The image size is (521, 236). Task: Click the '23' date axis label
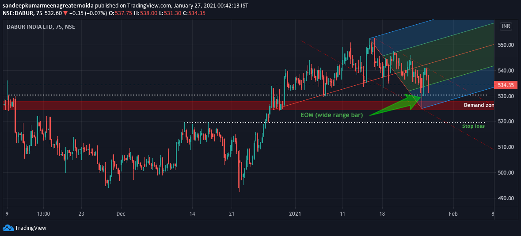pos(82,214)
